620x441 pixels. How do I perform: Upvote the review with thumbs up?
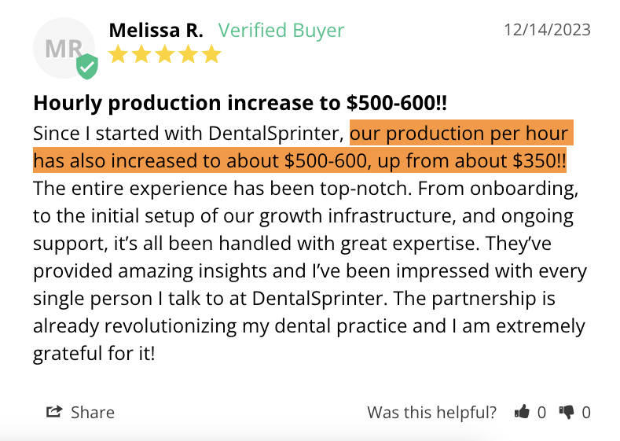point(522,412)
